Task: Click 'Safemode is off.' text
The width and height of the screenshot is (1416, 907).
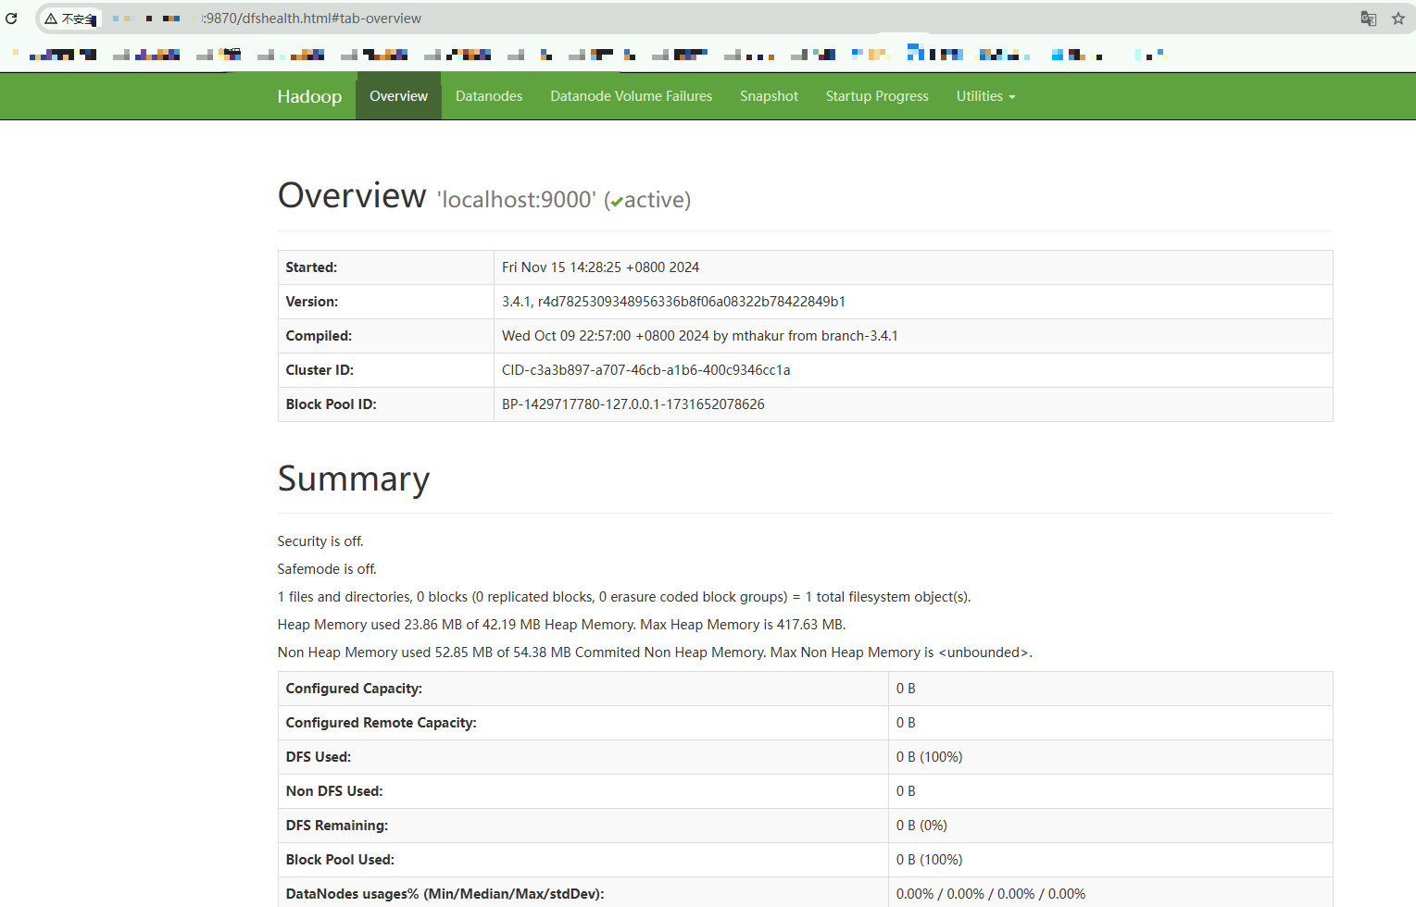Action: pyautogui.click(x=327, y=569)
